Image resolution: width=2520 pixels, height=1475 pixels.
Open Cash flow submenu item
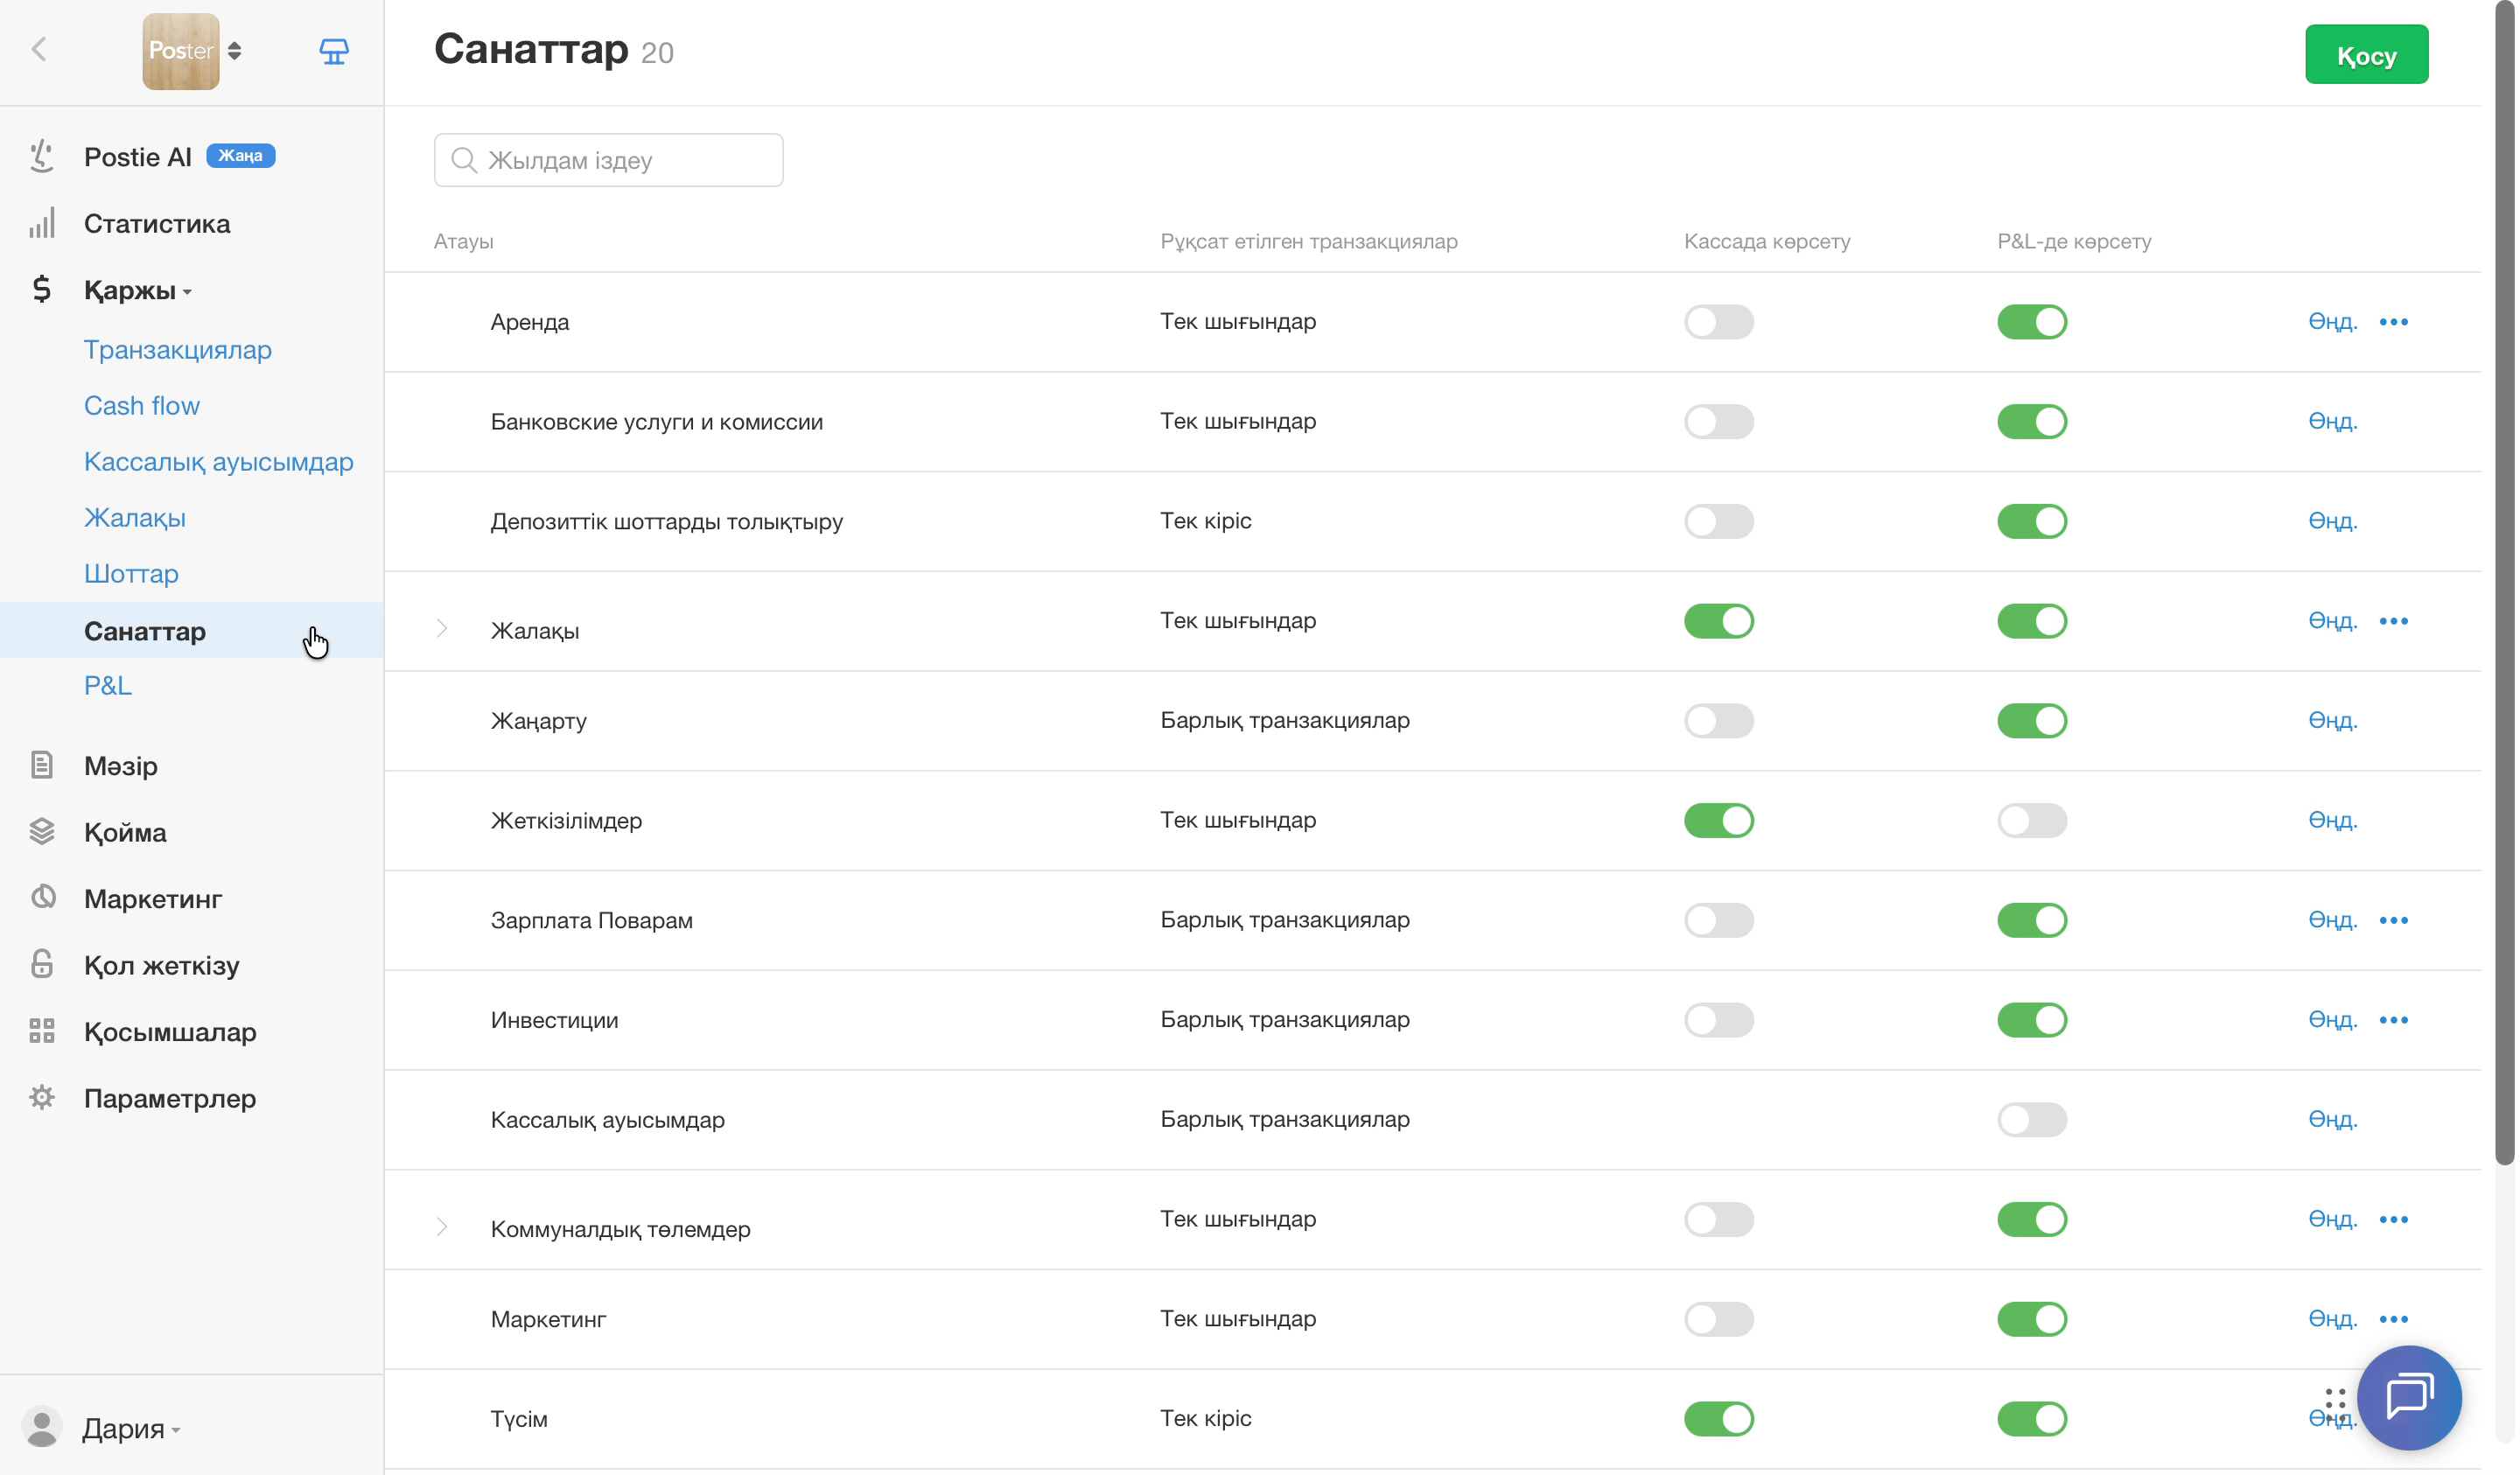click(142, 406)
